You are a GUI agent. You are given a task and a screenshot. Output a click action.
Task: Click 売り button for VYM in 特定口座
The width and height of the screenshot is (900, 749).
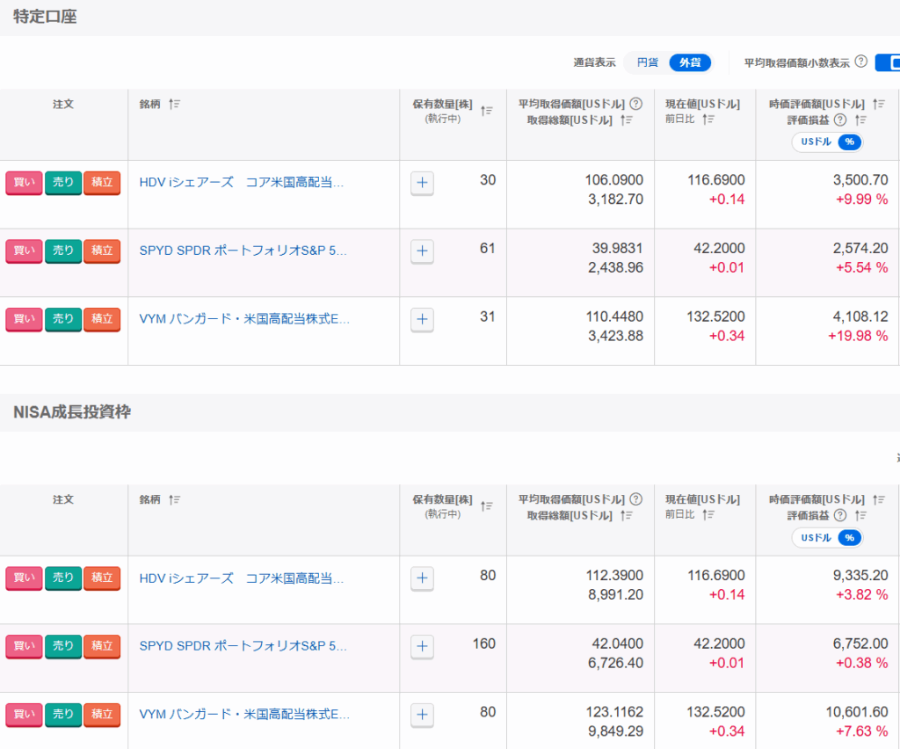[x=63, y=319]
